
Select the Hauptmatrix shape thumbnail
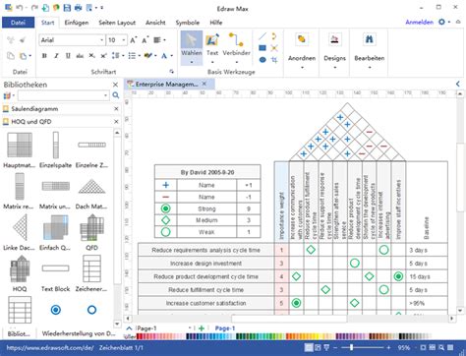click(20, 146)
